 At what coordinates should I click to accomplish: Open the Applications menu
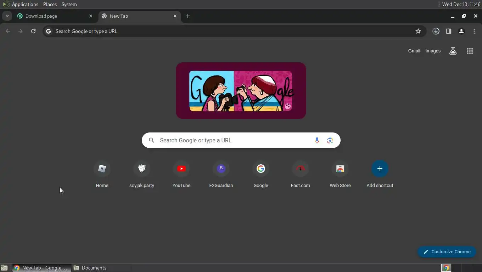(25, 4)
